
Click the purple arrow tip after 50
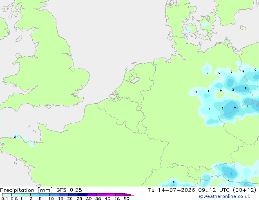pos(129,195)
